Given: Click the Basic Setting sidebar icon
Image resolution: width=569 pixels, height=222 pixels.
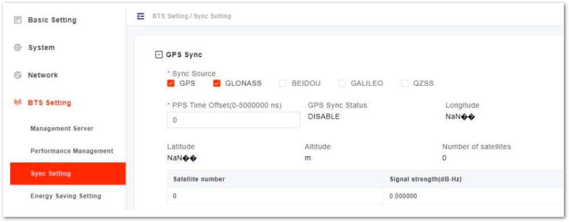Looking at the screenshot, I should pos(18,20).
